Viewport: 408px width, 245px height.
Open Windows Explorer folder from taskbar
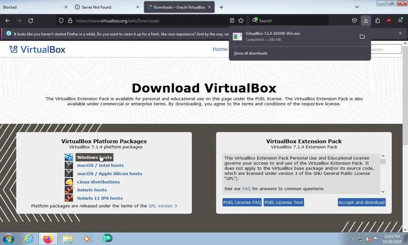pos(68,239)
